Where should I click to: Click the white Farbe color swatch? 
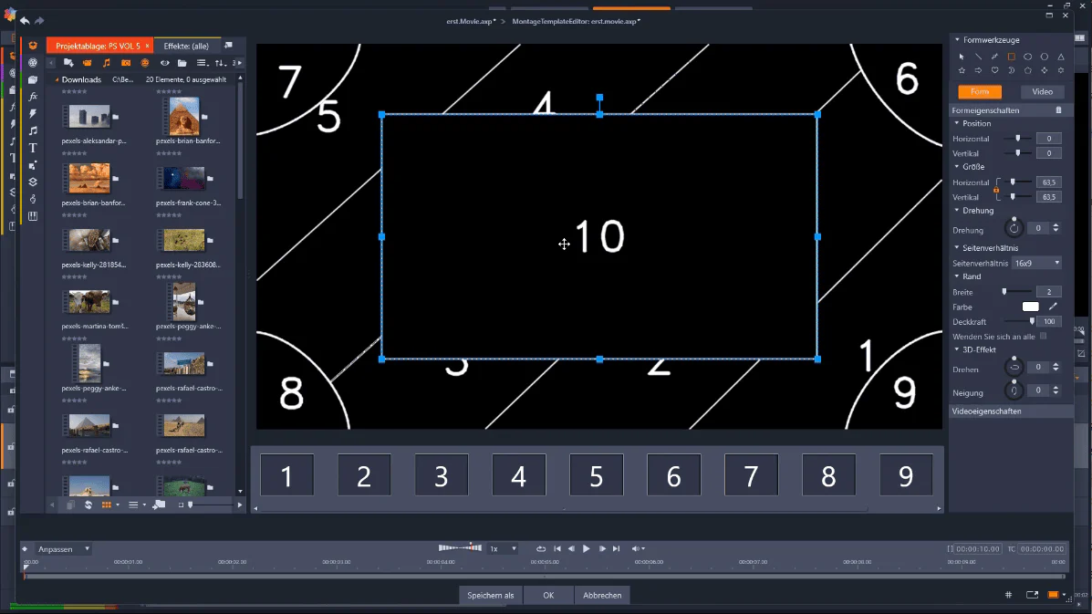pyautogui.click(x=1030, y=307)
